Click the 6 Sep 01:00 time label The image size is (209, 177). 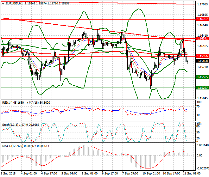(90, 174)
